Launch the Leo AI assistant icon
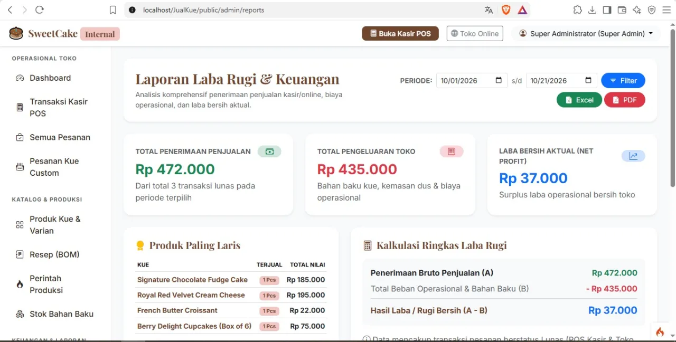The height and width of the screenshot is (342, 676). coord(636,10)
